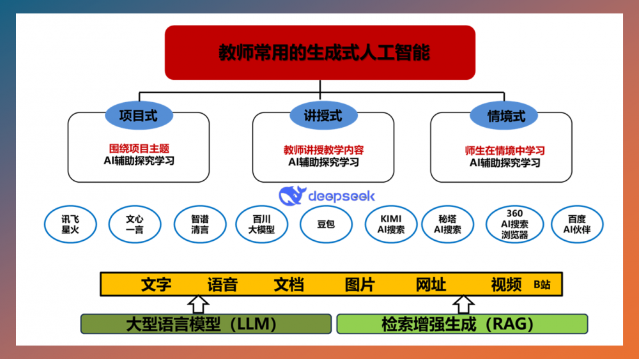Select the 文心一言 oval

click(135, 224)
